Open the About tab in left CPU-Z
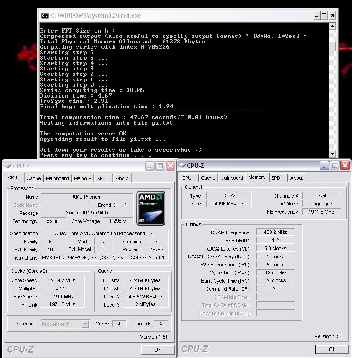This screenshot has width=352, height=358. click(x=122, y=178)
